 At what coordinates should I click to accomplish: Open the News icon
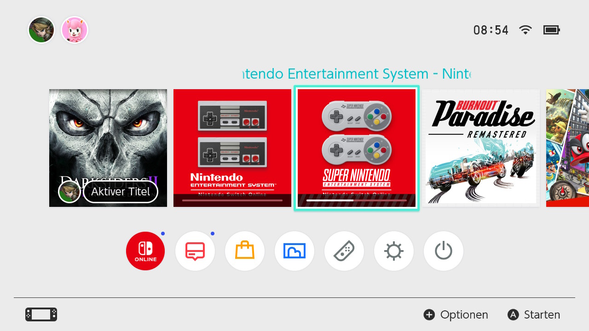click(195, 251)
